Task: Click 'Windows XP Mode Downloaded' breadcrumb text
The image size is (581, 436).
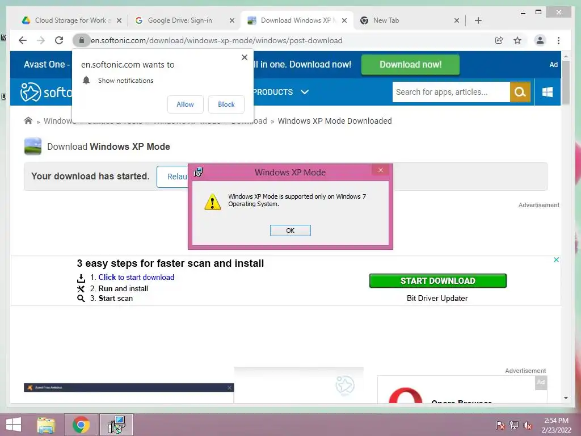Action: point(335,121)
